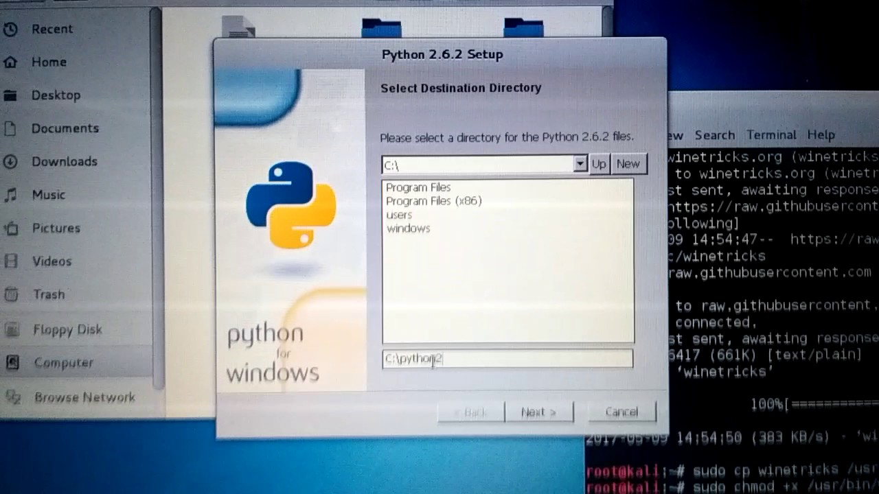Create a folder with the New button

628,164
